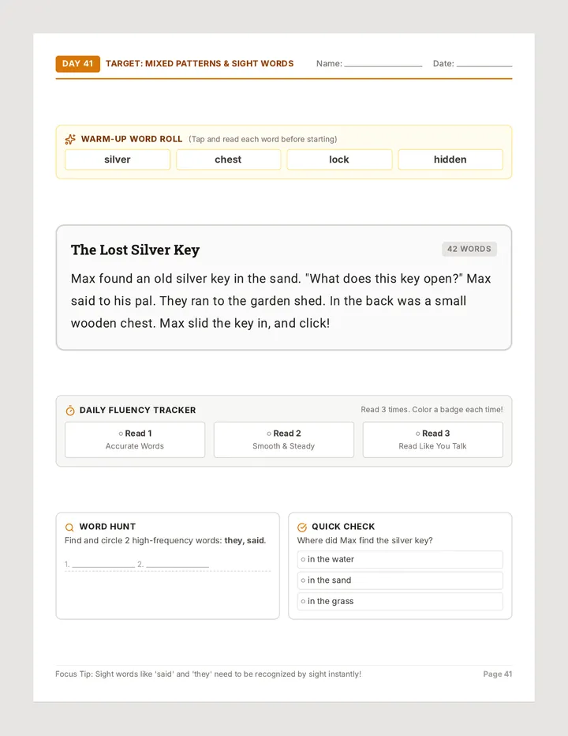
Task: Tap the 'silver' warm-up word card
Action: (118, 160)
